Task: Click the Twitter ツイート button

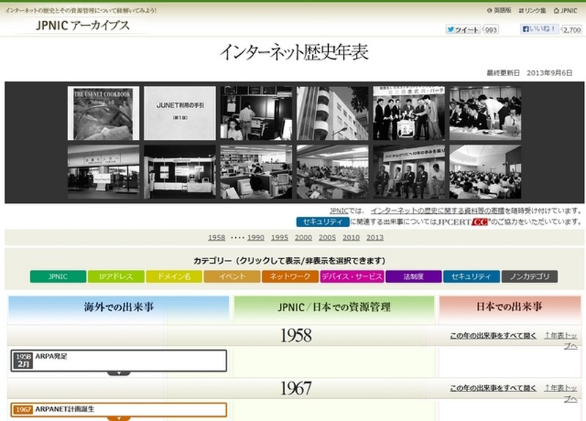Action: point(463,29)
